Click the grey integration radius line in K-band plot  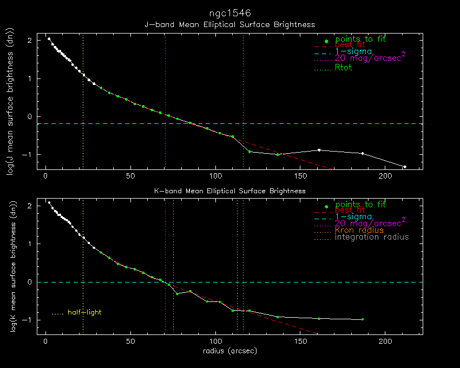point(238,266)
